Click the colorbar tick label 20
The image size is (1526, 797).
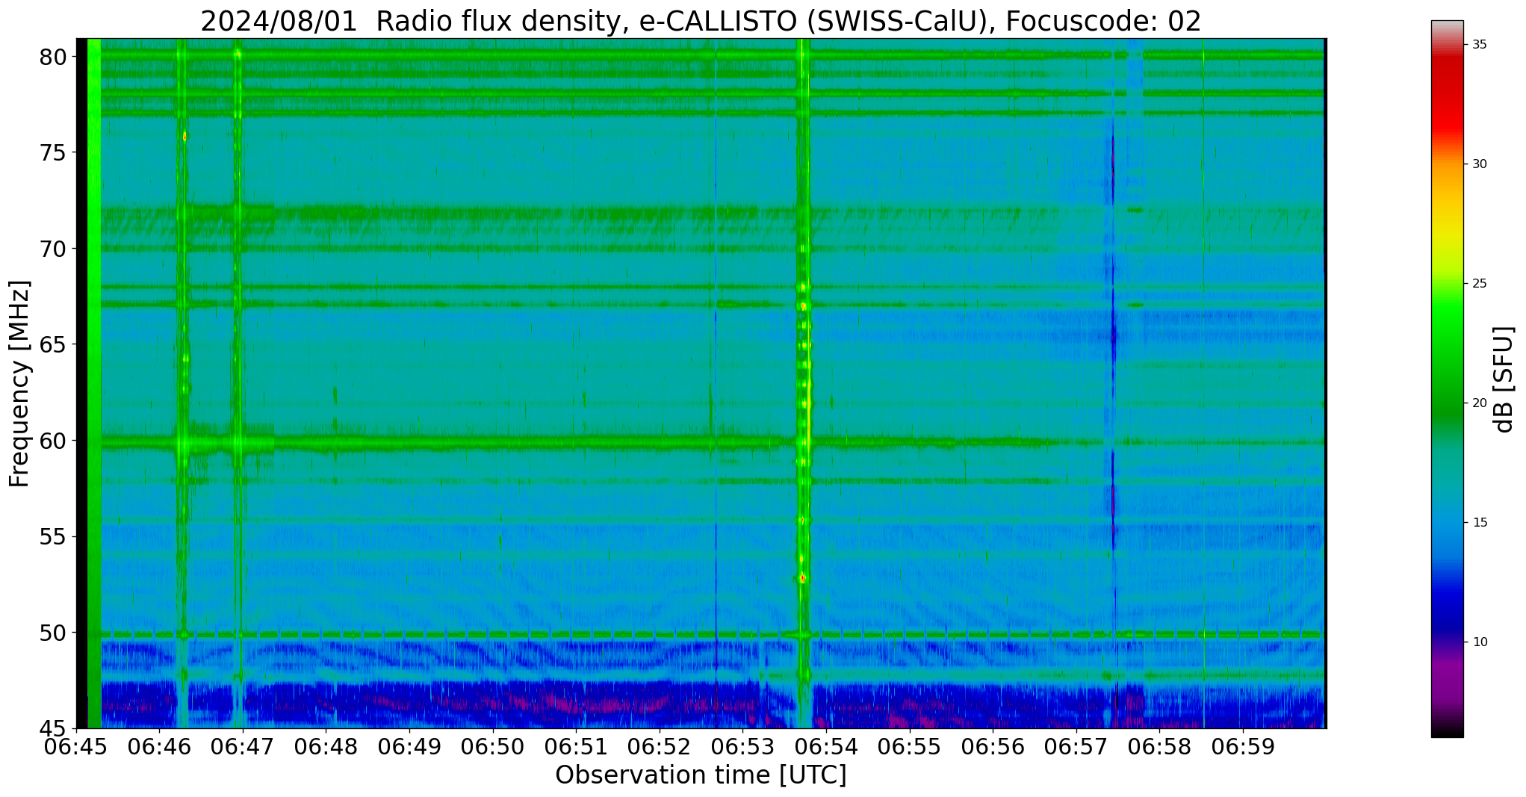[x=1479, y=403]
